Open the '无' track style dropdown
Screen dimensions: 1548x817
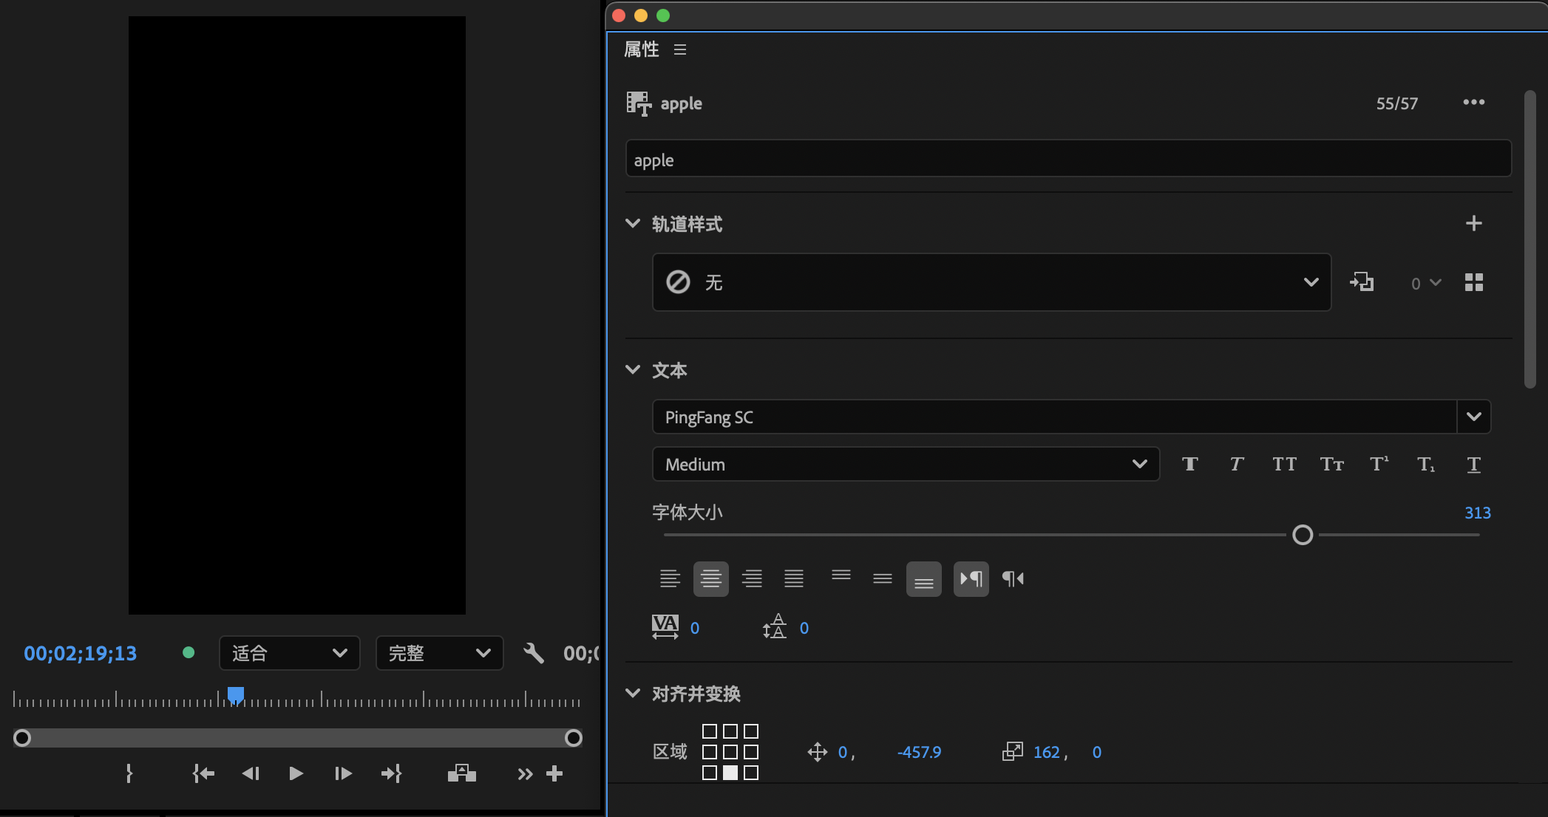[991, 282]
